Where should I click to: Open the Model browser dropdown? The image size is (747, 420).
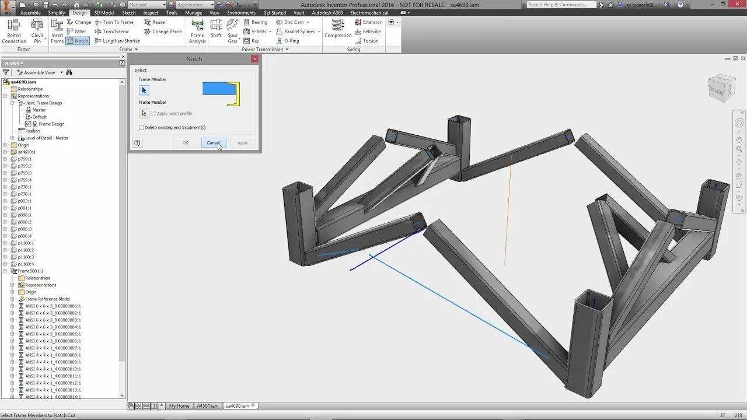pos(13,63)
